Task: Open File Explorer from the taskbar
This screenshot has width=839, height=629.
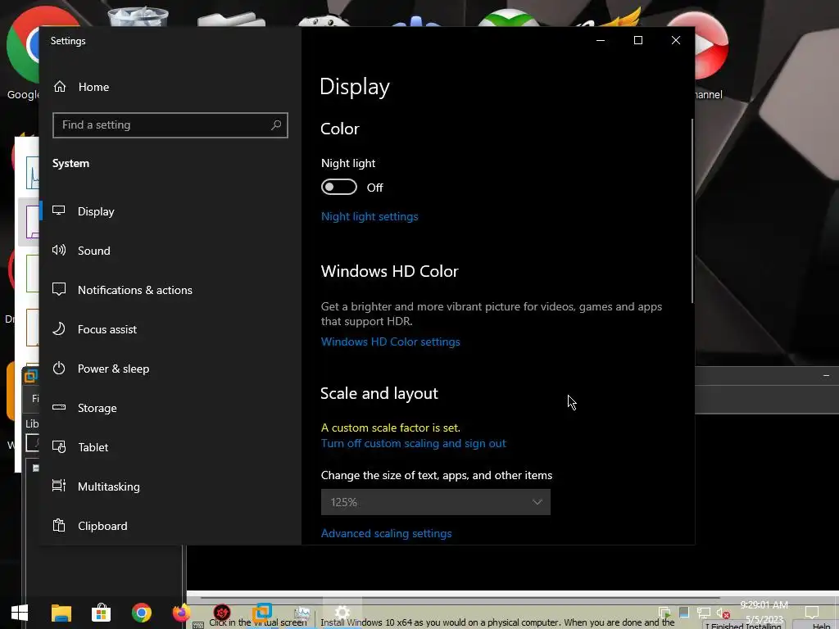Action: point(61,613)
